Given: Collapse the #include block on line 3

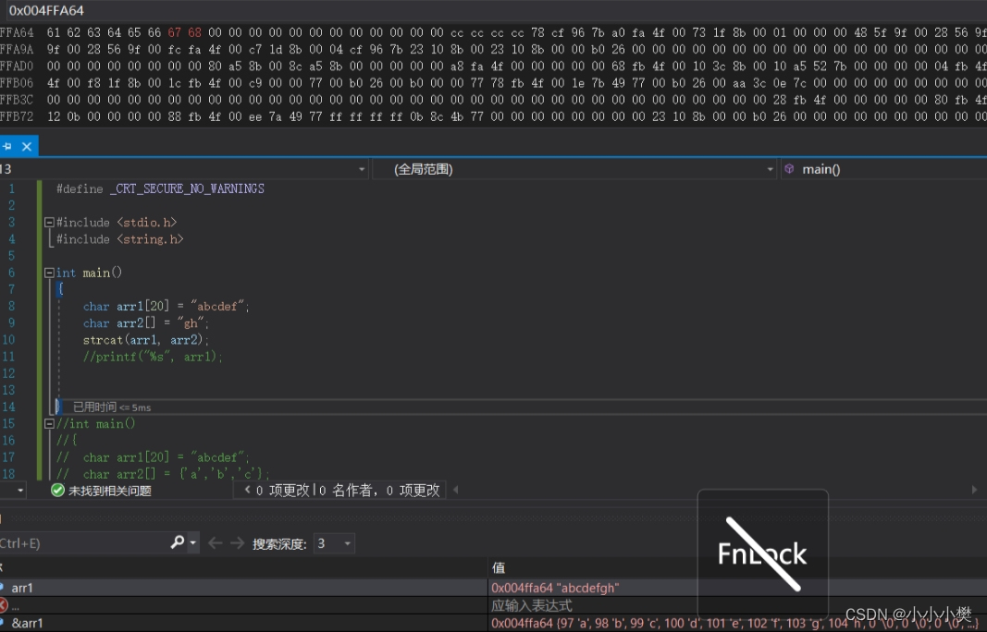Looking at the screenshot, I should pyautogui.click(x=49, y=223).
